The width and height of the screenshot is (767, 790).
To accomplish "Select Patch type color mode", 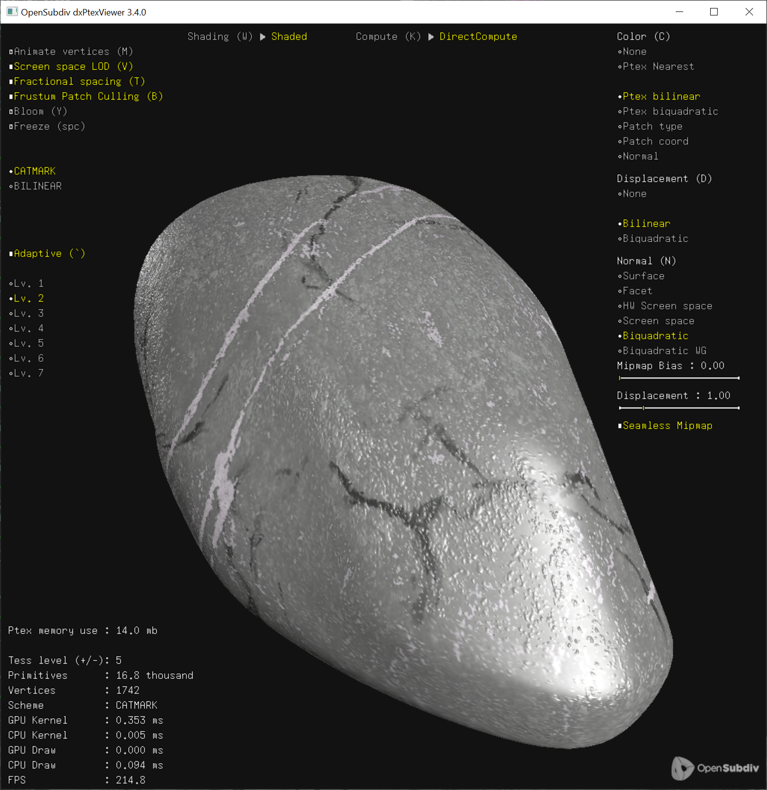I will [650, 126].
